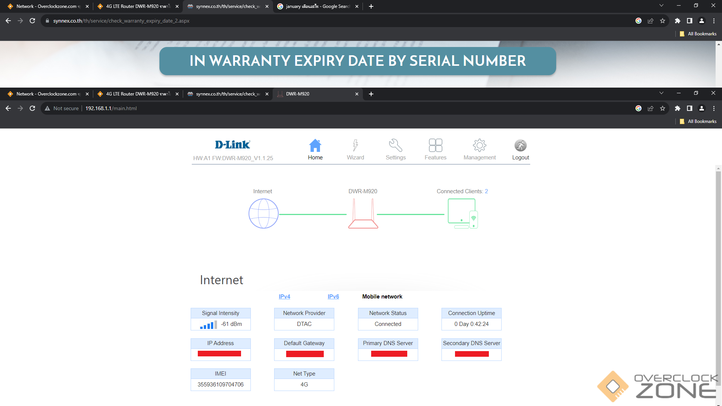Expand tab search chevron in lower window
This screenshot has height=406, width=722.
coord(661,93)
